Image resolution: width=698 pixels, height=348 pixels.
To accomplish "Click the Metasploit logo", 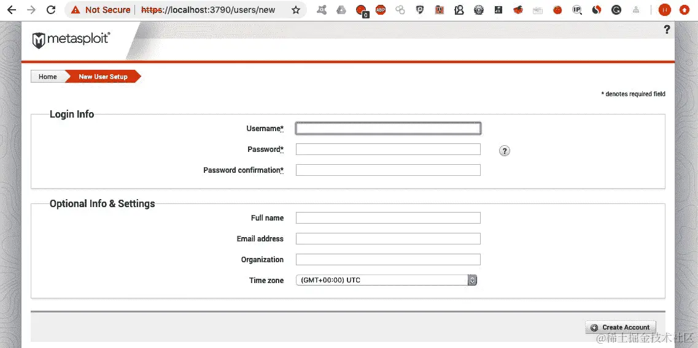I will (x=71, y=40).
